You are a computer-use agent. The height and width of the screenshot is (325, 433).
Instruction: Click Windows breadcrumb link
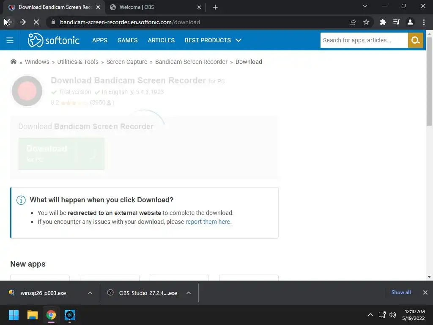click(x=37, y=62)
